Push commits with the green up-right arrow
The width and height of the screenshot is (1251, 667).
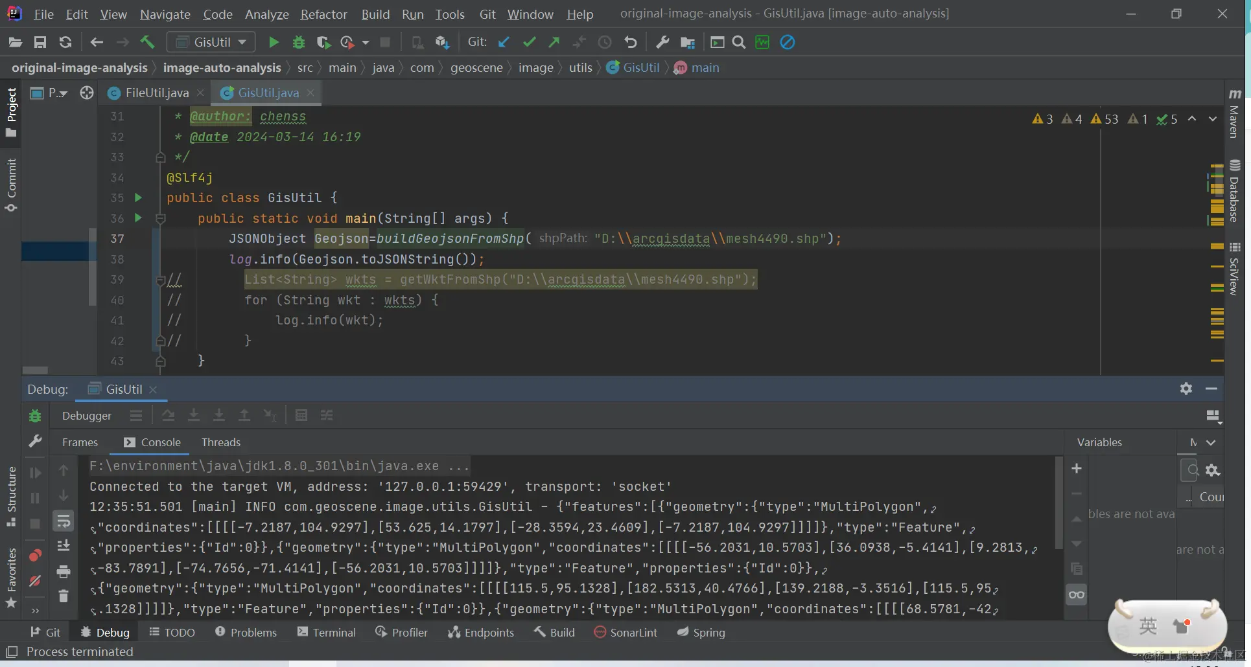[x=554, y=42]
